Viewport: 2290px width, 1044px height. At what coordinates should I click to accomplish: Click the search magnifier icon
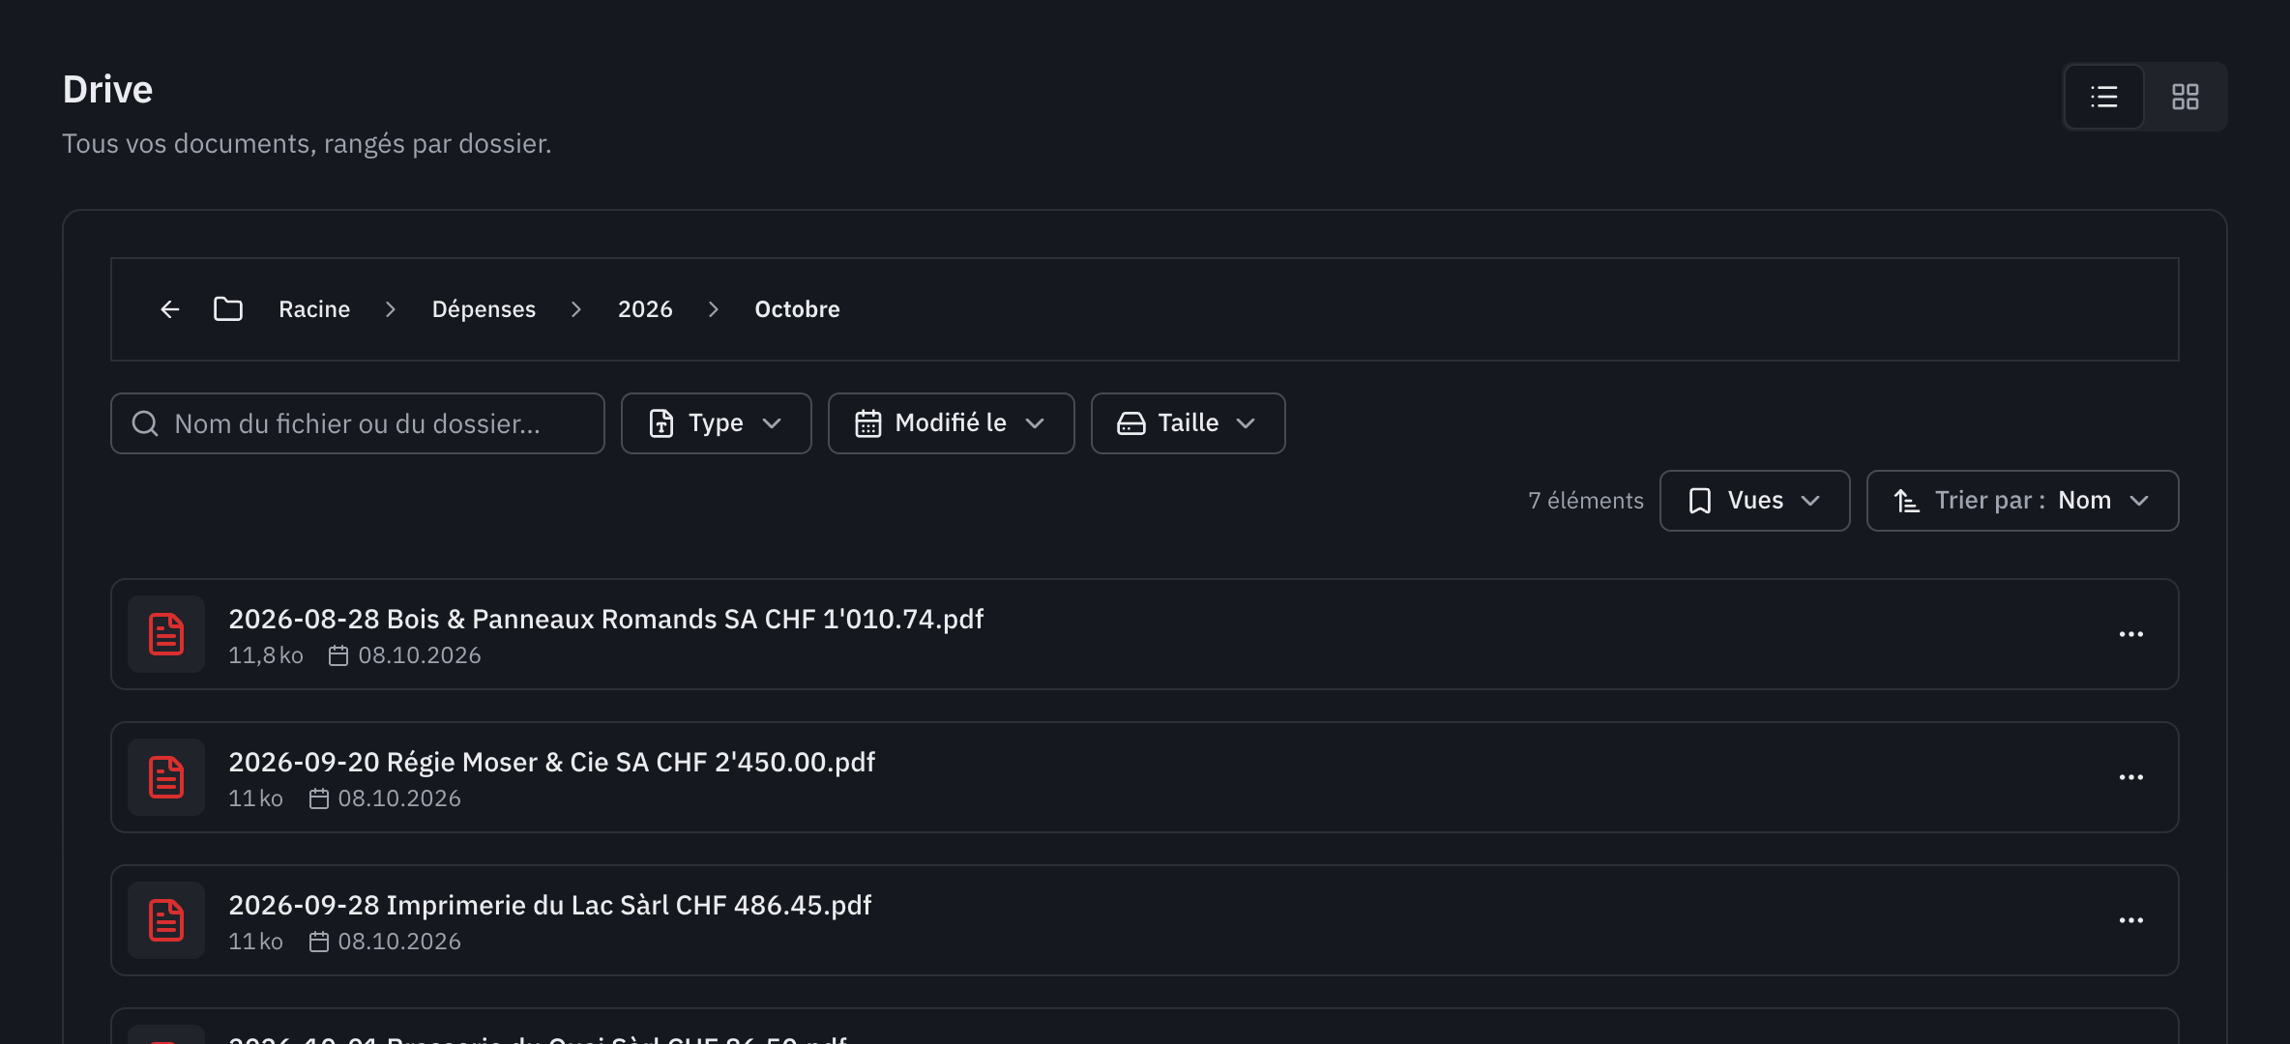(x=145, y=423)
